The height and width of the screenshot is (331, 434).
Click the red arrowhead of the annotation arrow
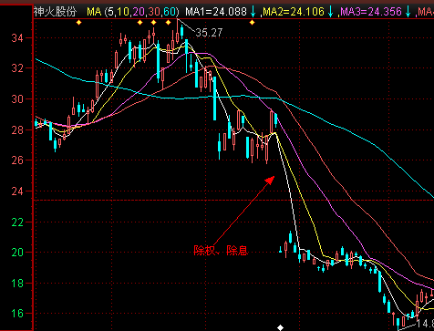pyautogui.click(x=270, y=180)
